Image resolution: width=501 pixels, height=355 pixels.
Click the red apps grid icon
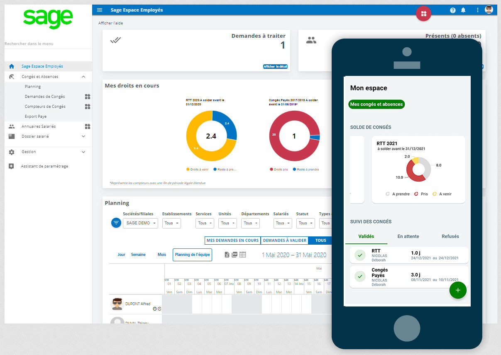point(423,14)
